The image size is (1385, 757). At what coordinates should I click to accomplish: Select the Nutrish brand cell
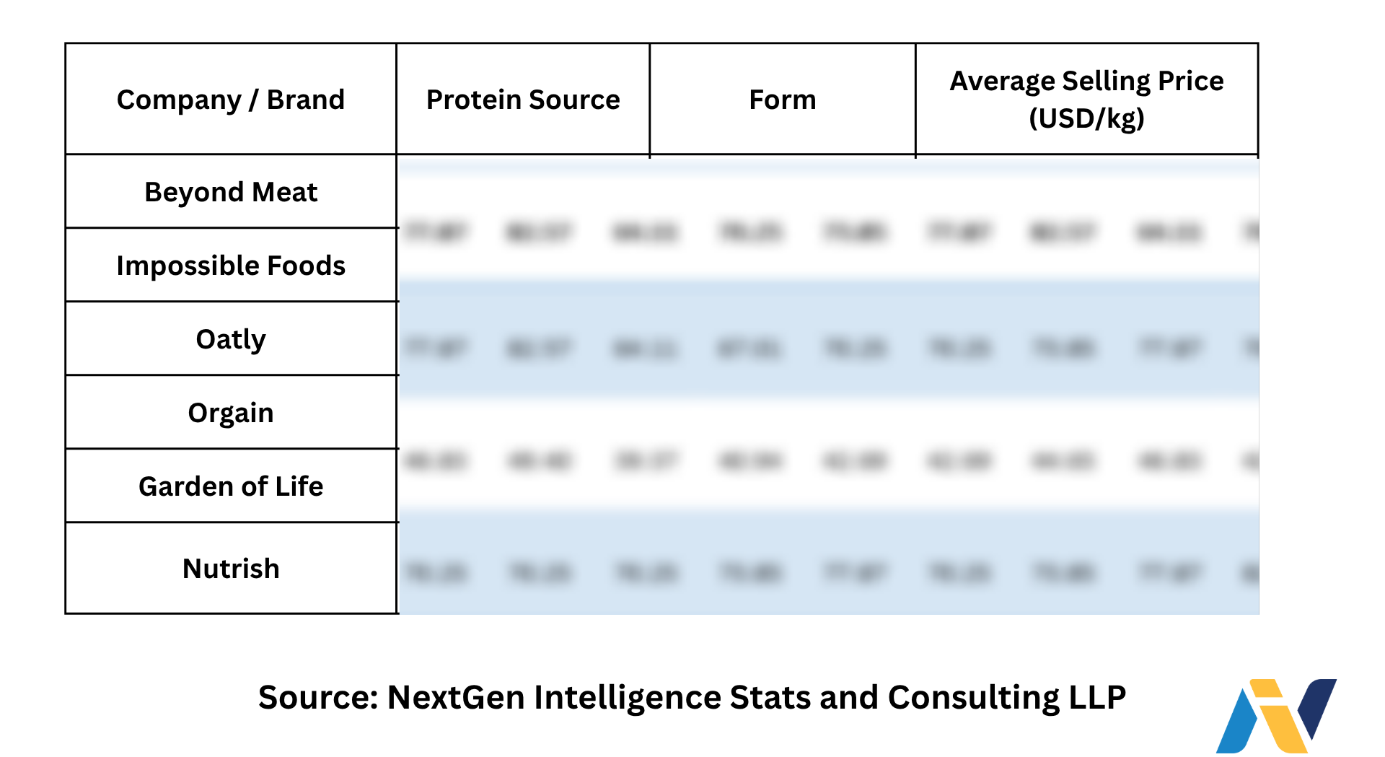tap(231, 568)
